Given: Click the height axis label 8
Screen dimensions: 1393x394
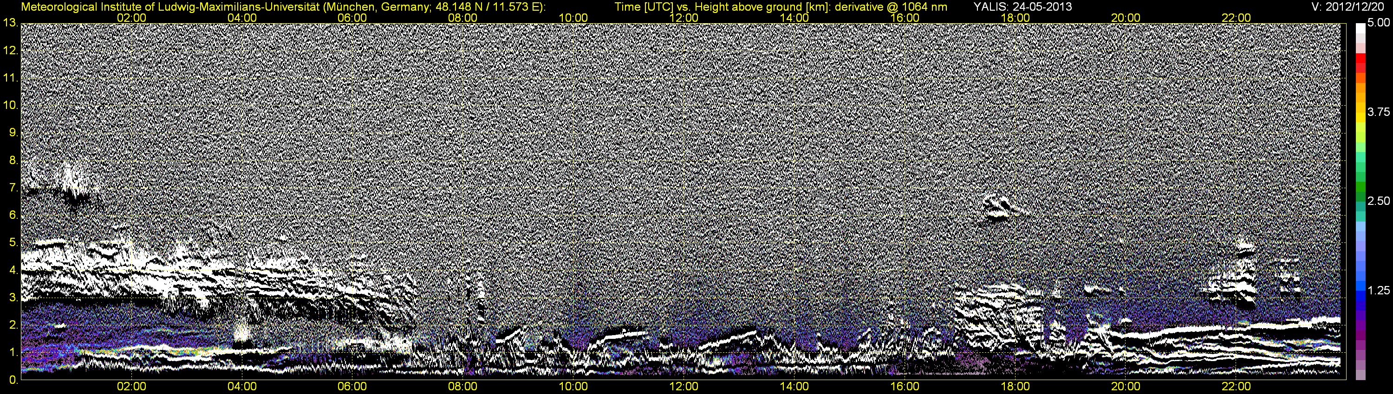Looking at the screenshot, I should point(13,160).
